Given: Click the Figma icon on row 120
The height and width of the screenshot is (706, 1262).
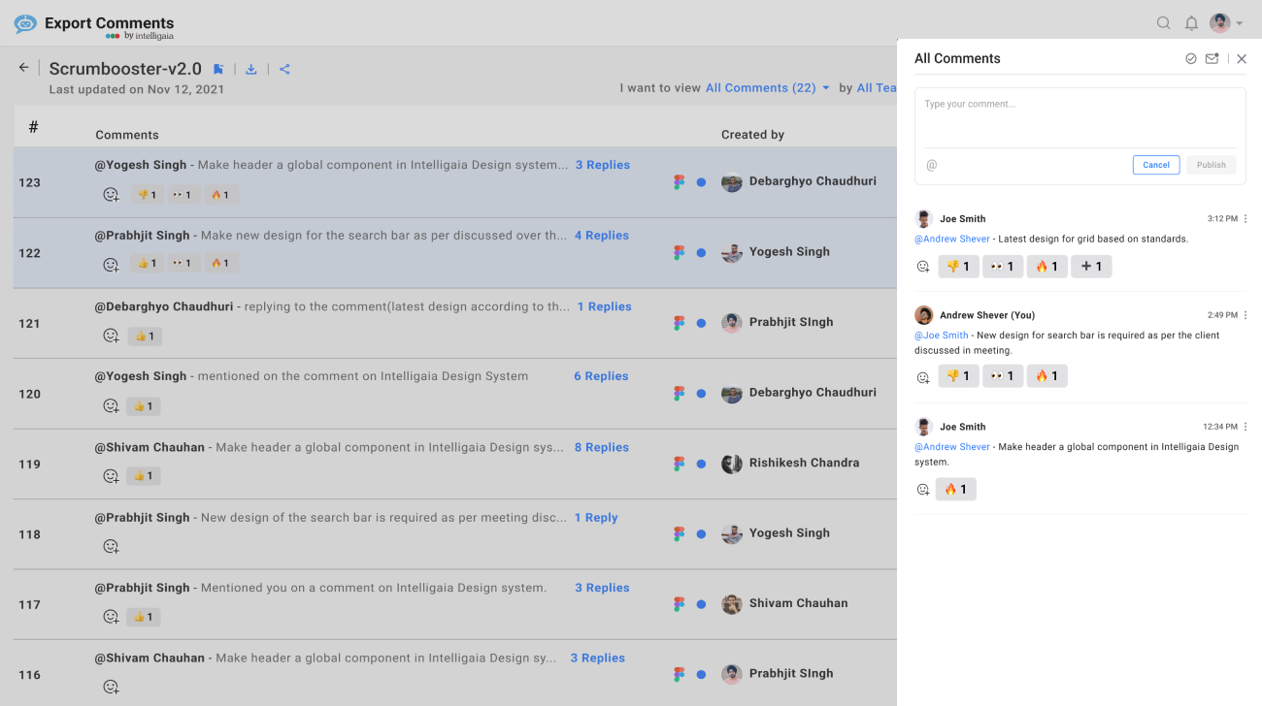Looking at the screenshot, I should coord(680,394).
